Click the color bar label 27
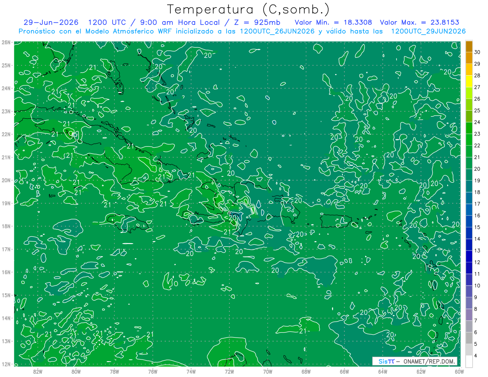Screen dimensions: 488x377 coord(477,87)
